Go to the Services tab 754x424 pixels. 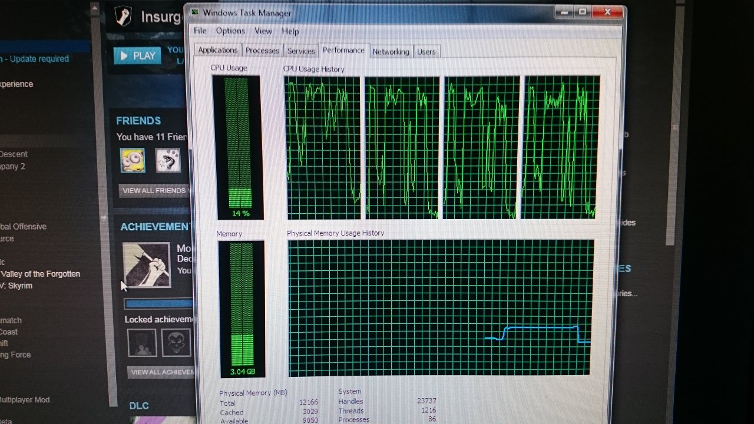(x=301, y=51)
